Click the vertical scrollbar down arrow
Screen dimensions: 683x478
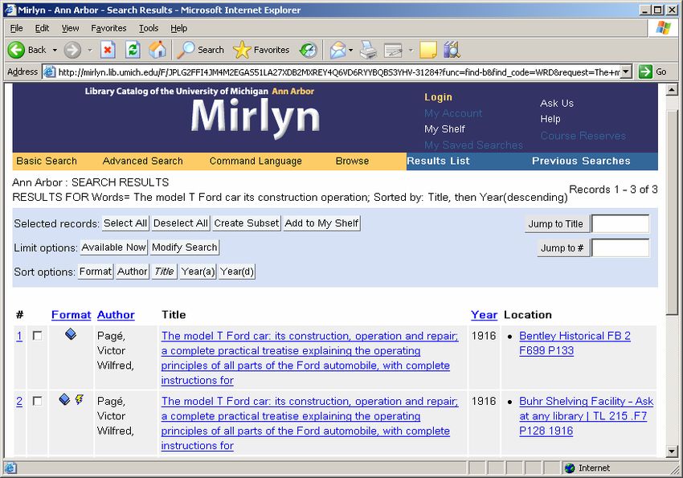click(672, 451)
